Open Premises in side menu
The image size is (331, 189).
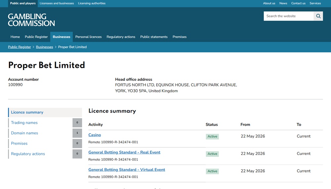(x=19, y=143)
